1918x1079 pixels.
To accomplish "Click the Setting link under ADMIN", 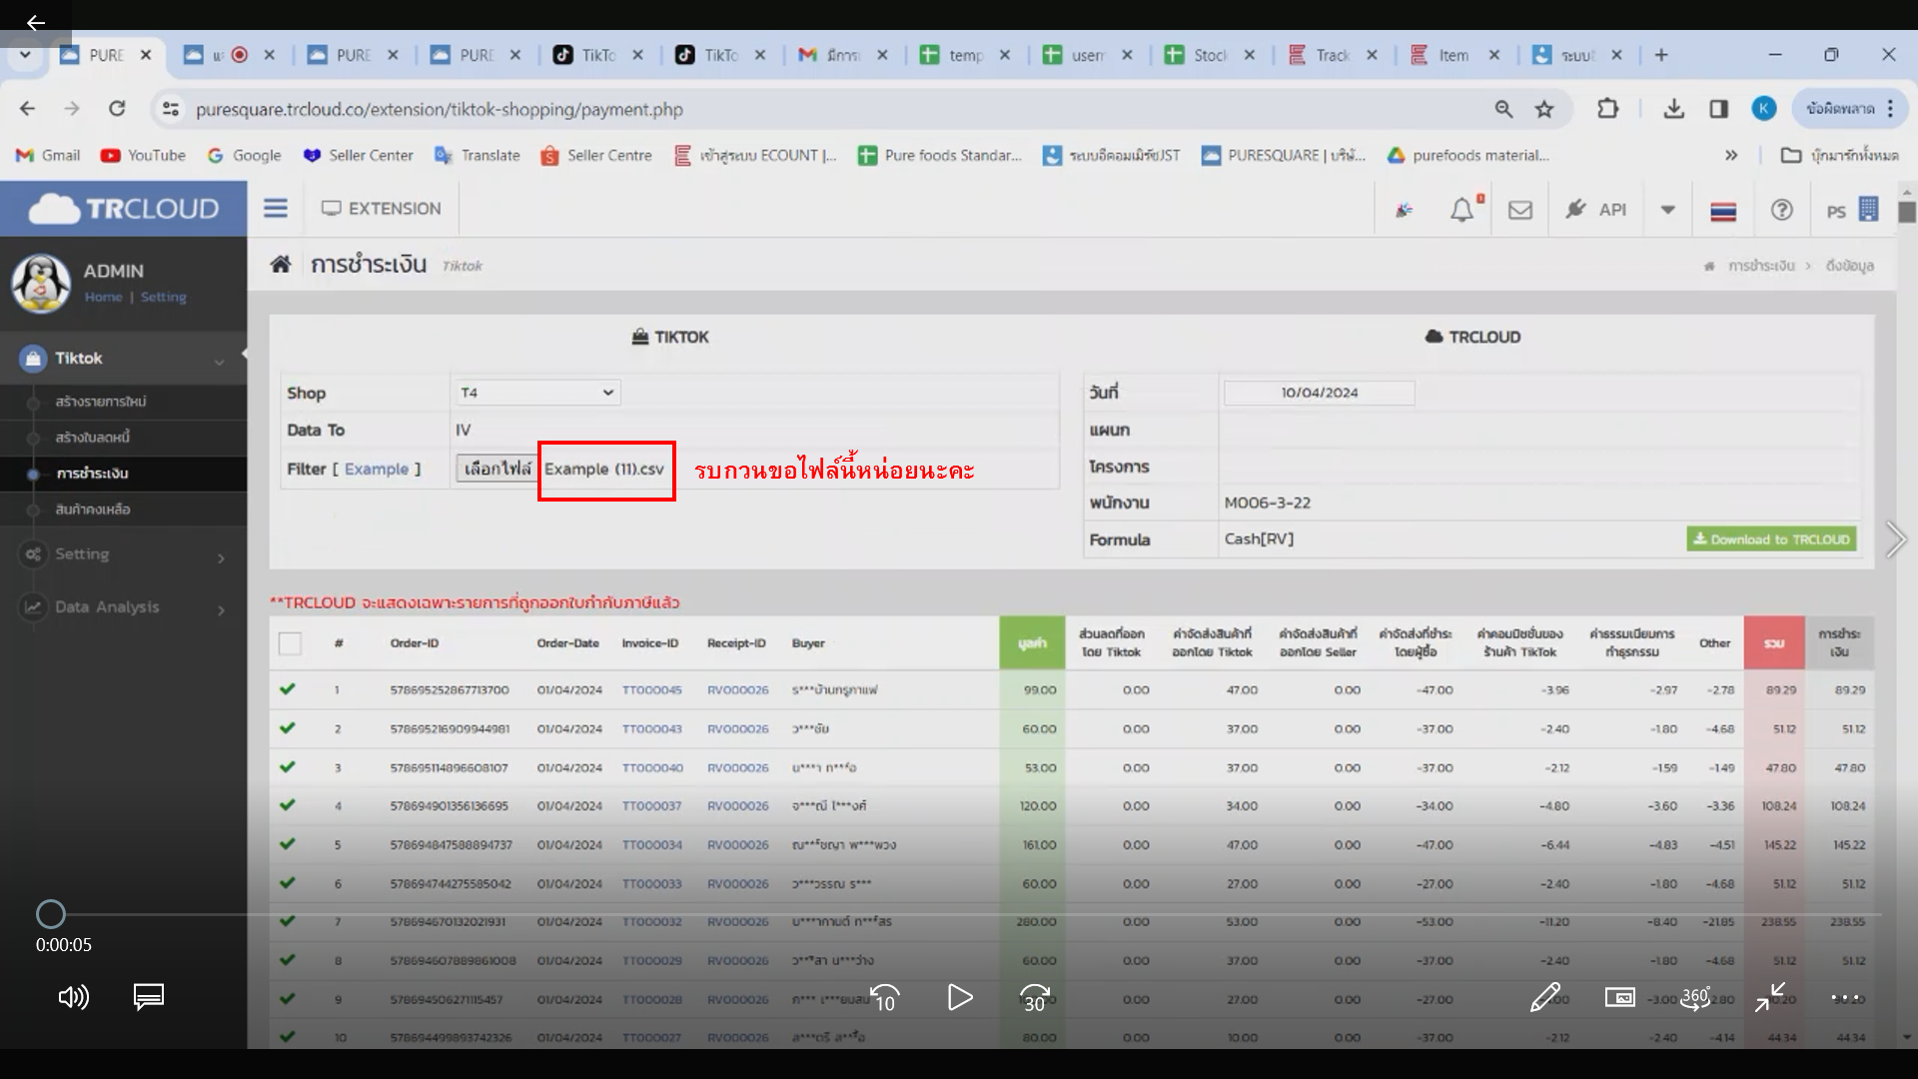I will pos(163,297).
